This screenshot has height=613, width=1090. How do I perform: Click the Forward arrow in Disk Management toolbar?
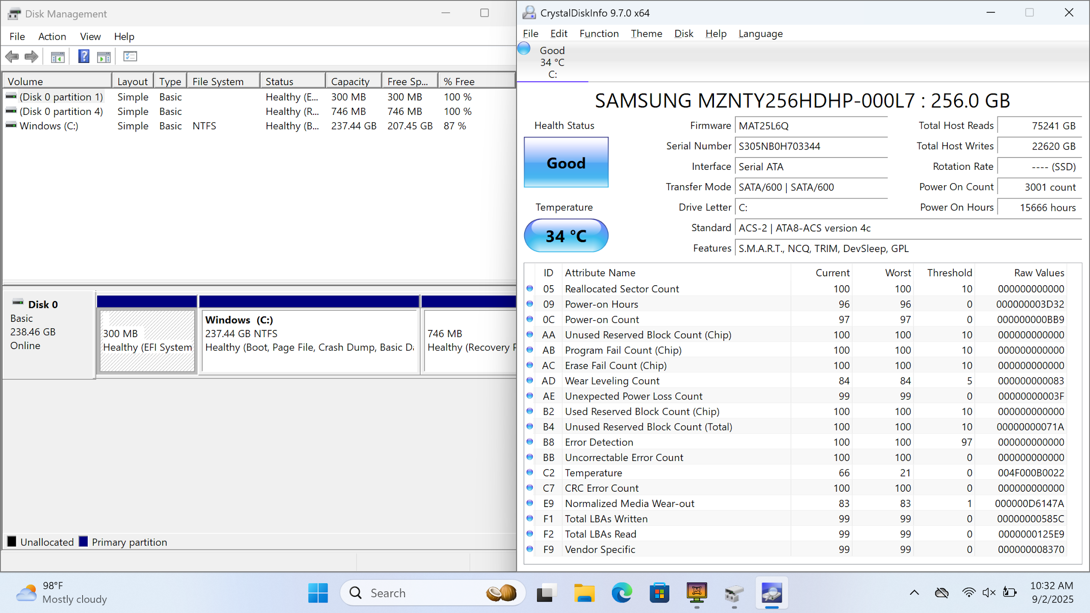(x=31, y=56)
